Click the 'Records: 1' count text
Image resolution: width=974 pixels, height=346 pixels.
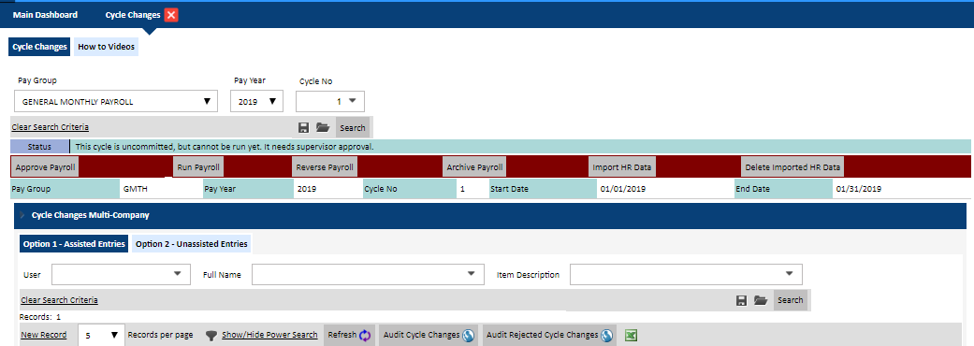[40, 317]
